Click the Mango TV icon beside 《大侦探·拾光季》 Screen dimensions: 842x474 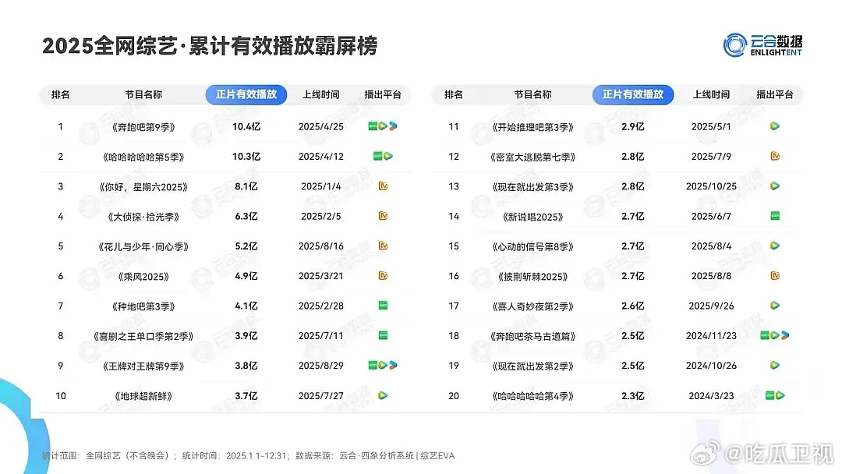384,216
